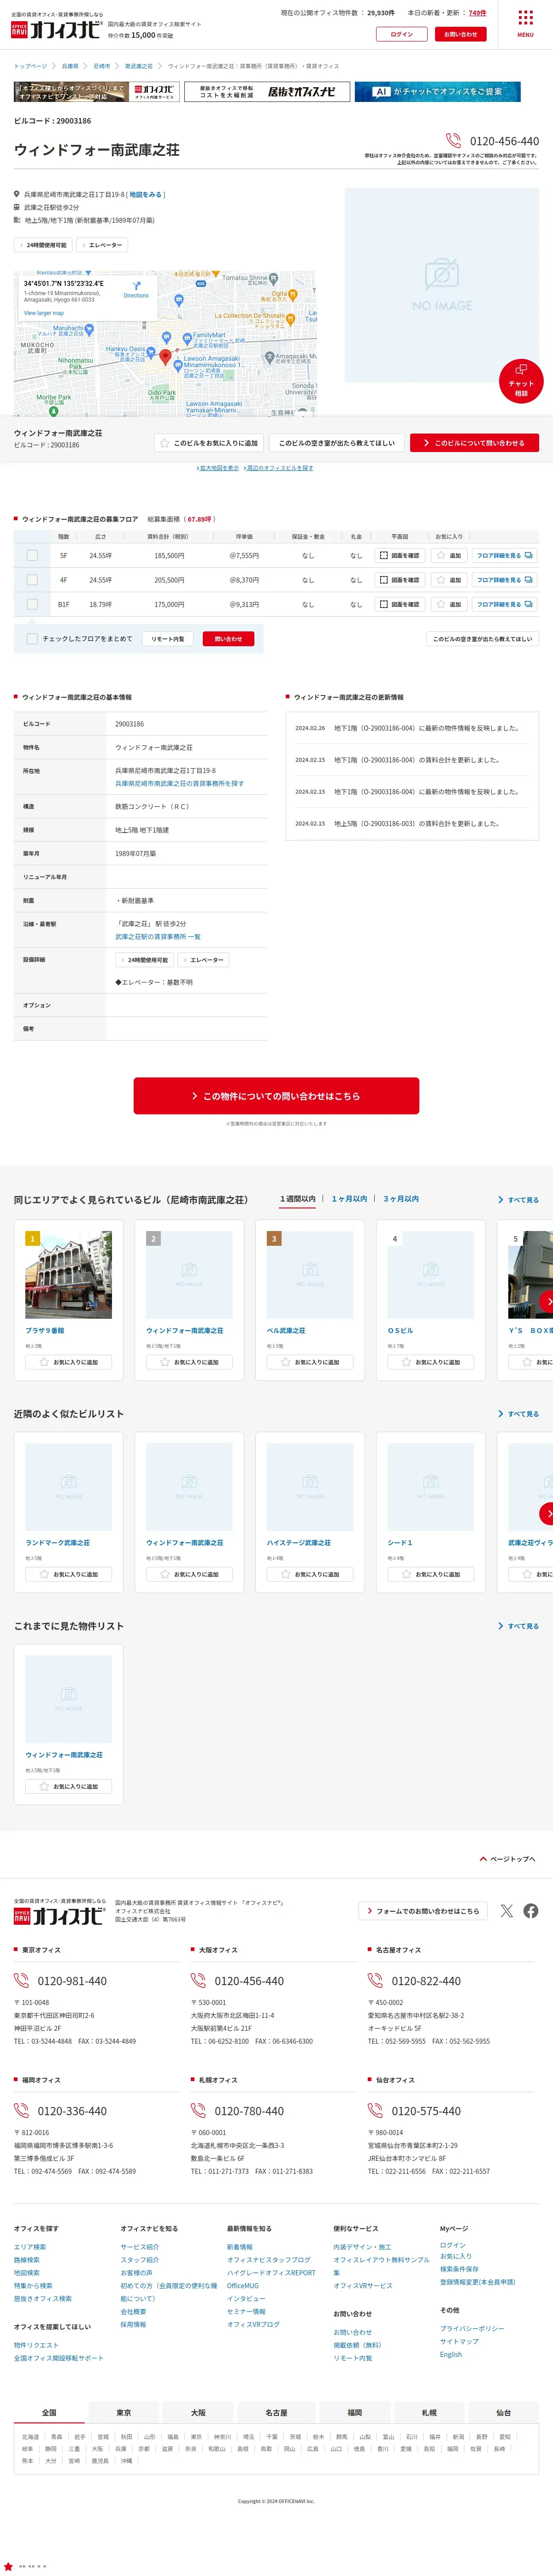Open ランドマーク武庫之荘 building link
The width and height of the screenshot is (553, 2576).
(58, 1543)
